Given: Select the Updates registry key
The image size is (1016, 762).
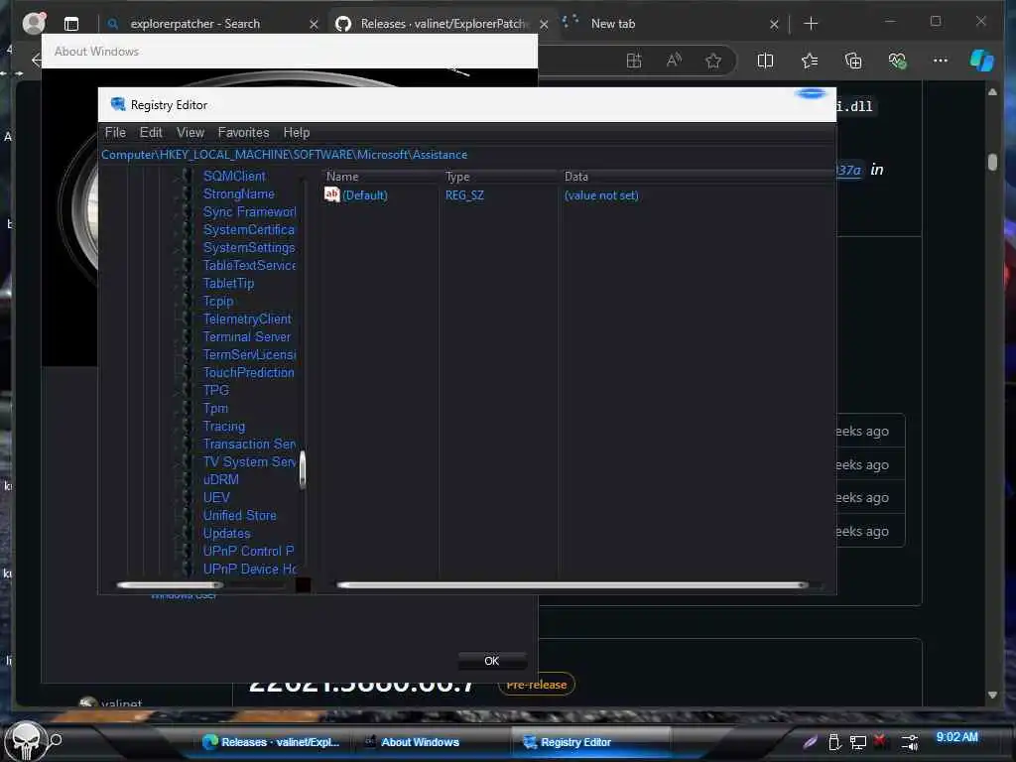Looking at the screenshot, I should tap(227, 533).
